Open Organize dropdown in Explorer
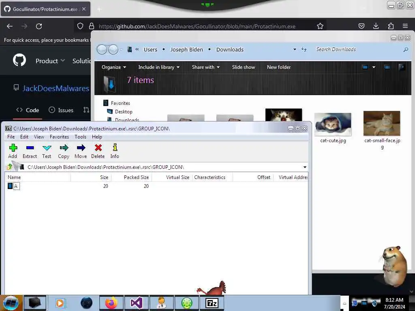This screenshot has width=415, height=311. 114,67
